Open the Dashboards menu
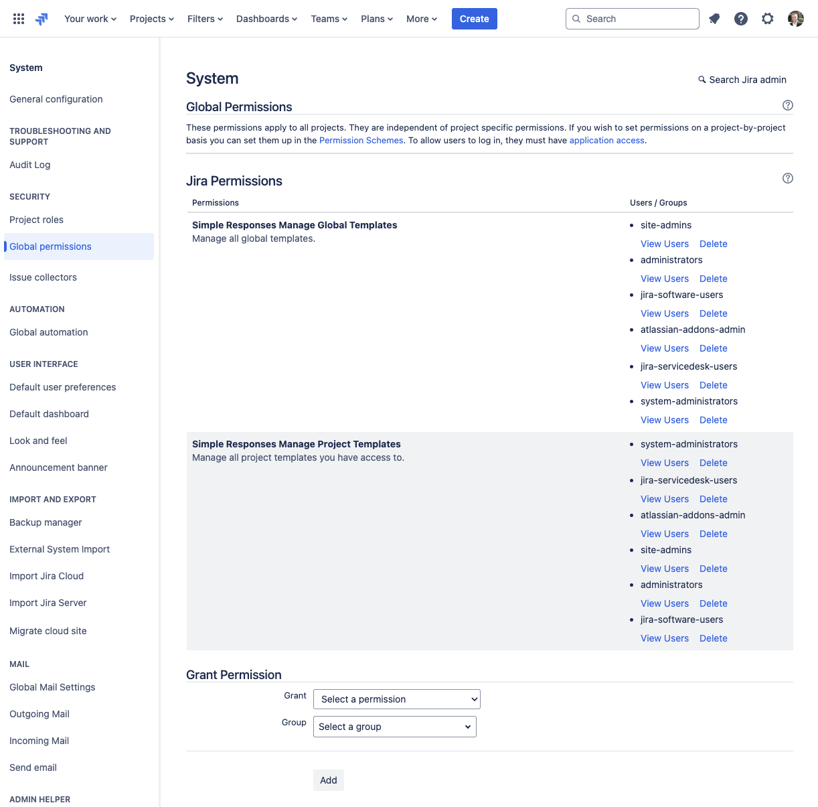This screenshot has width=818, height=807. 266,19
